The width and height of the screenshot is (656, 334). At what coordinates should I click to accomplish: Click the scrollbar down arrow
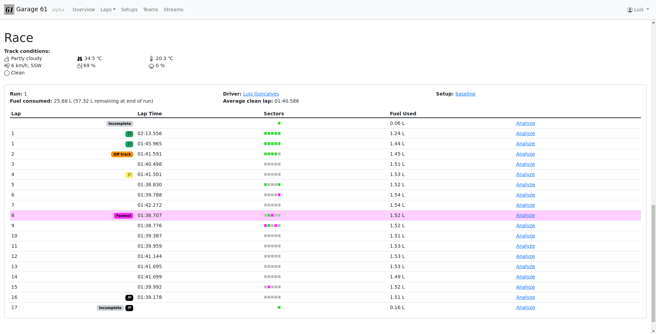click(653, 331)
